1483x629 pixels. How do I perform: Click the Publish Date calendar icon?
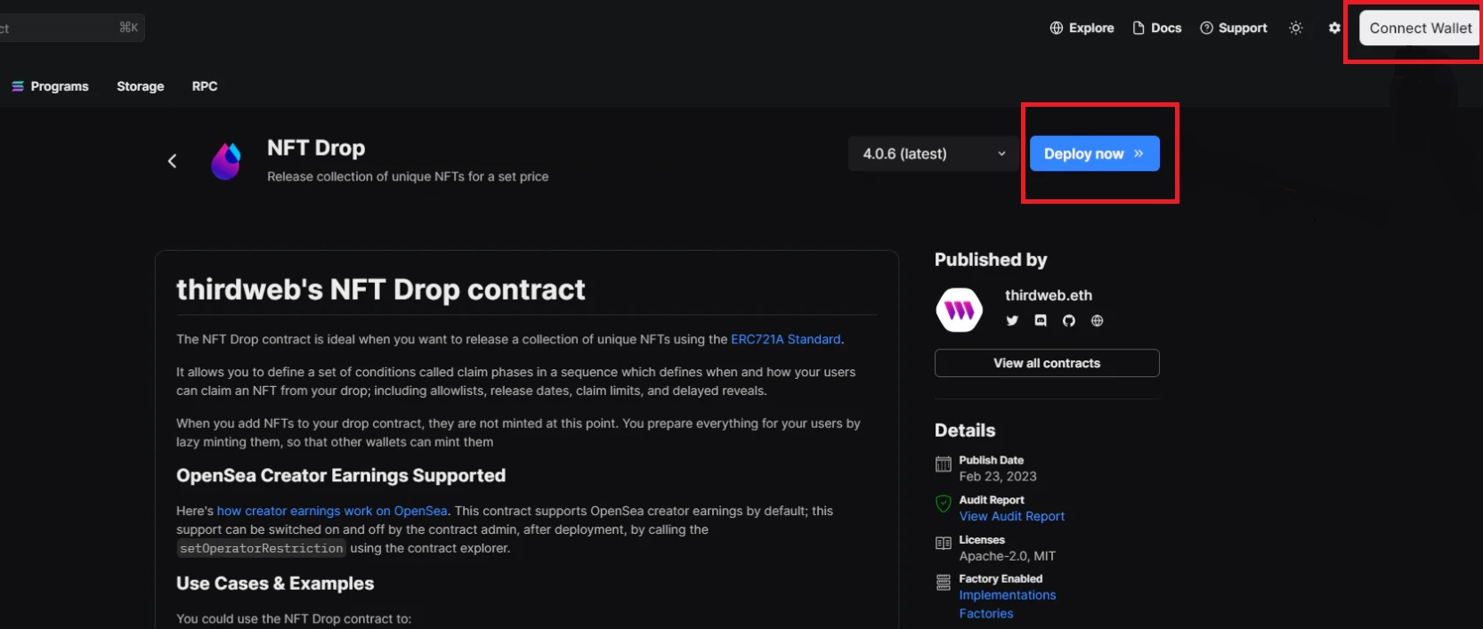944,464
